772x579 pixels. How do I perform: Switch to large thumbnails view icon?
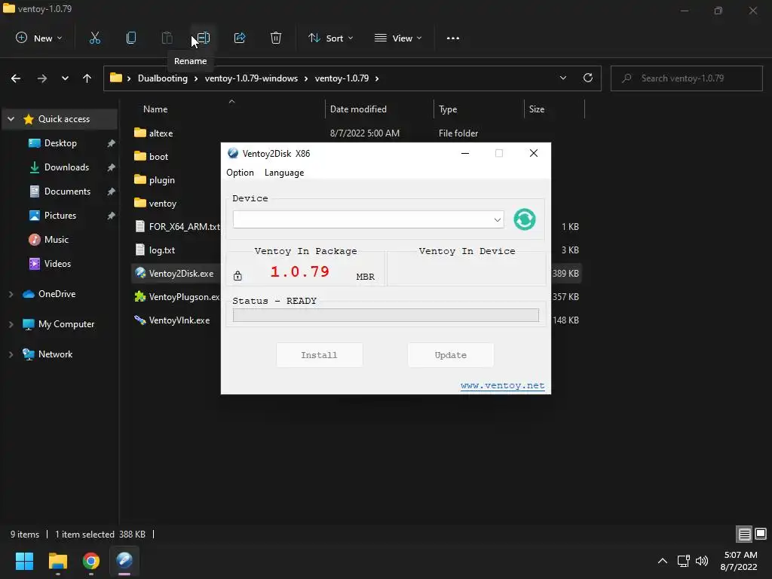click(x=761, y=534)
